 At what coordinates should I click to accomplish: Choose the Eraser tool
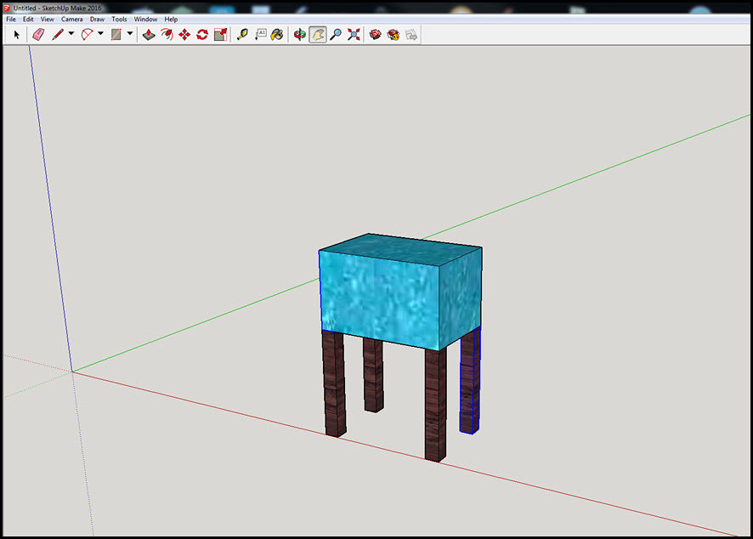tap(37, 35)
